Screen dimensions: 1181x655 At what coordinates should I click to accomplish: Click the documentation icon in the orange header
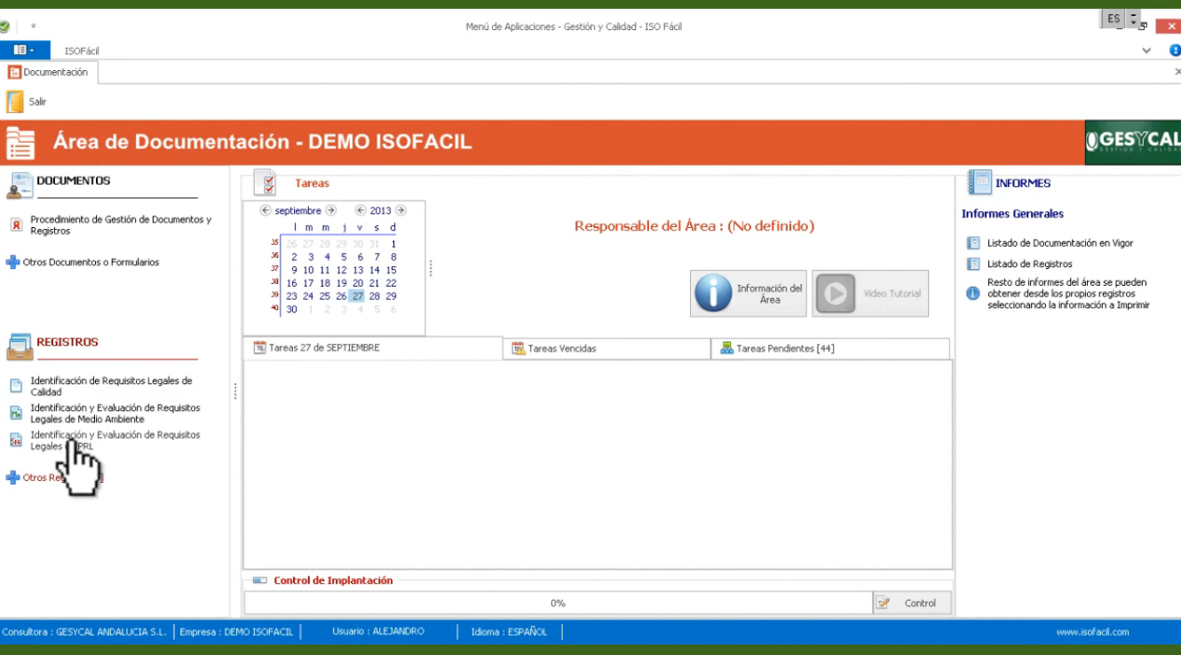point(20,143)
